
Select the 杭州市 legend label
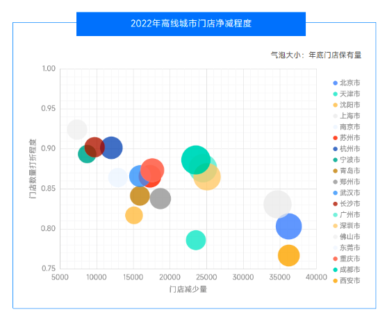point(349,149)
